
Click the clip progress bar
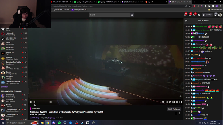pyautogui.click(x=106, y=99)
